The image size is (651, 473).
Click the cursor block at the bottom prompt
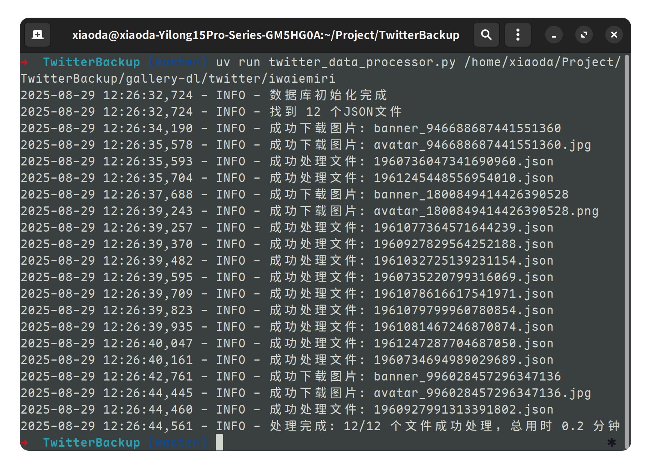tap(220, 442)
